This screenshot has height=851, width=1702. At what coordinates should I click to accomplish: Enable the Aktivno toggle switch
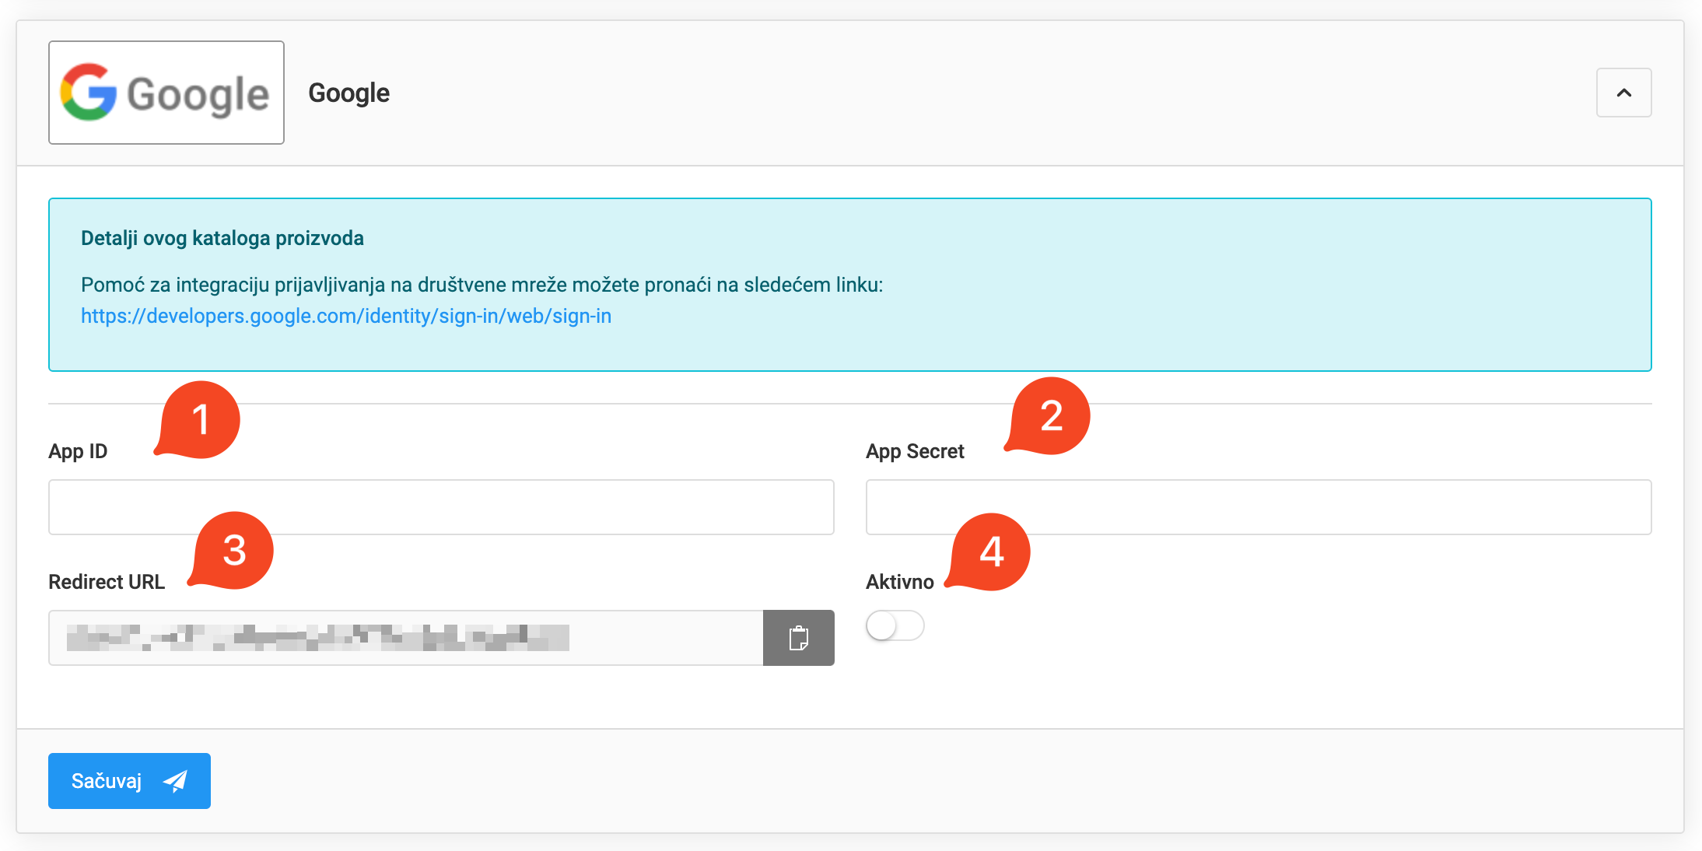[x=895, y=625]
